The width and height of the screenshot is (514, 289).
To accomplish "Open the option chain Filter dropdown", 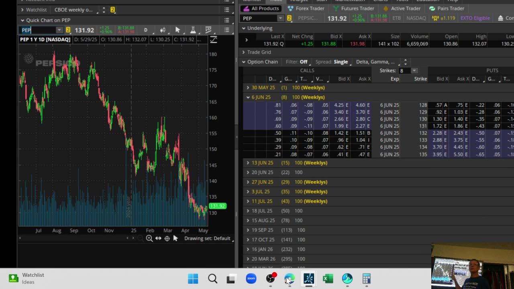I will pyautogui.click(x=298, y=62).
